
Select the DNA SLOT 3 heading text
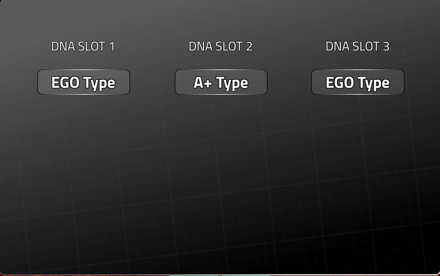357,46
